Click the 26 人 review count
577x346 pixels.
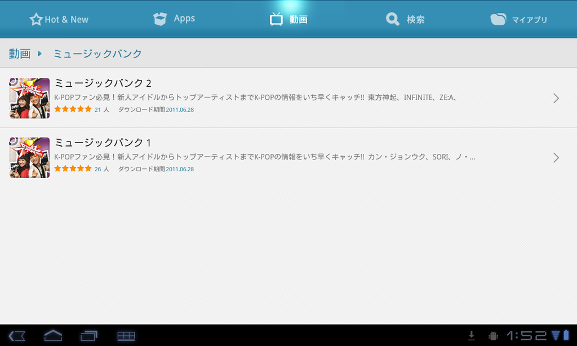[x=102, y=169]
